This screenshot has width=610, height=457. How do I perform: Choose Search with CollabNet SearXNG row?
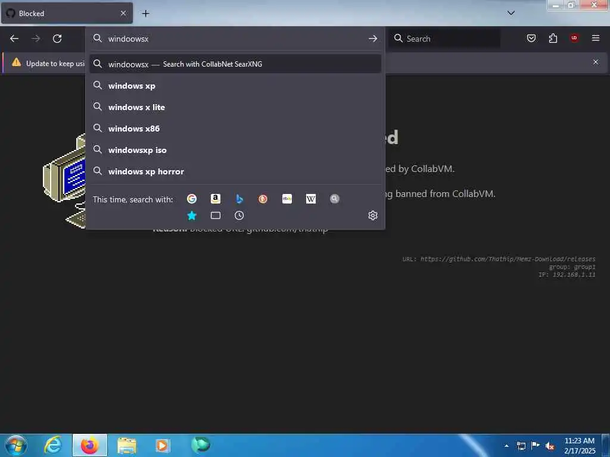pyautogui.click(x=235, y=64)
